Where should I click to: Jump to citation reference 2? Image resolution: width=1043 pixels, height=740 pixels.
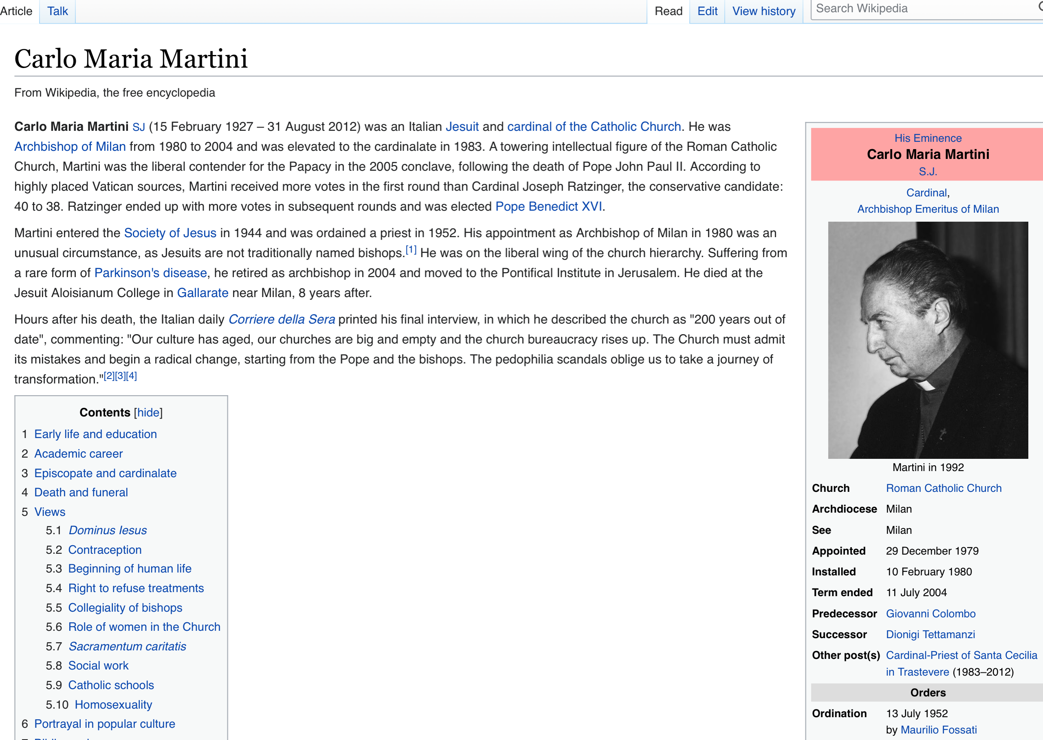tap(109, 375)
